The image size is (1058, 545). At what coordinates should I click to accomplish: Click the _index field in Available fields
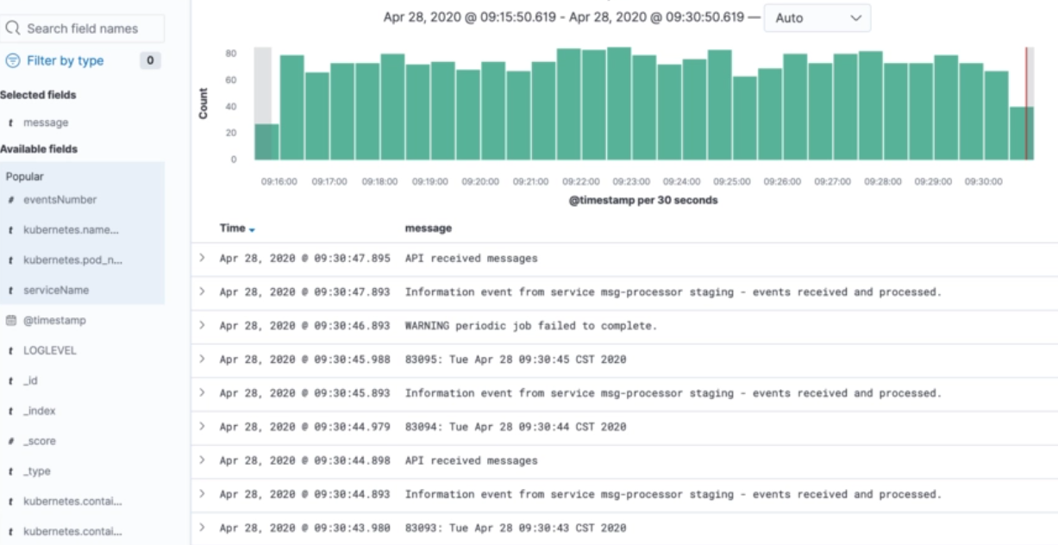coord(40,411)
